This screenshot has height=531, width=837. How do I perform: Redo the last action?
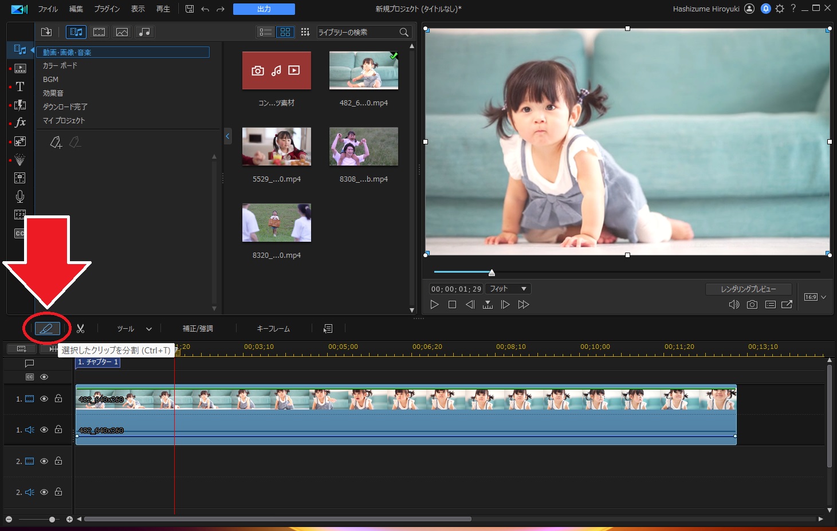[221, 9]
